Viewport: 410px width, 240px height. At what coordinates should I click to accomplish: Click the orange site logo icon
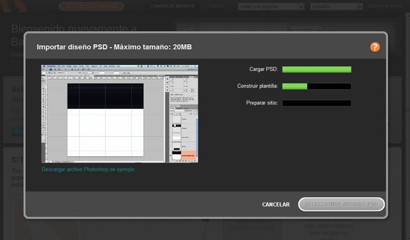(14, 6)
